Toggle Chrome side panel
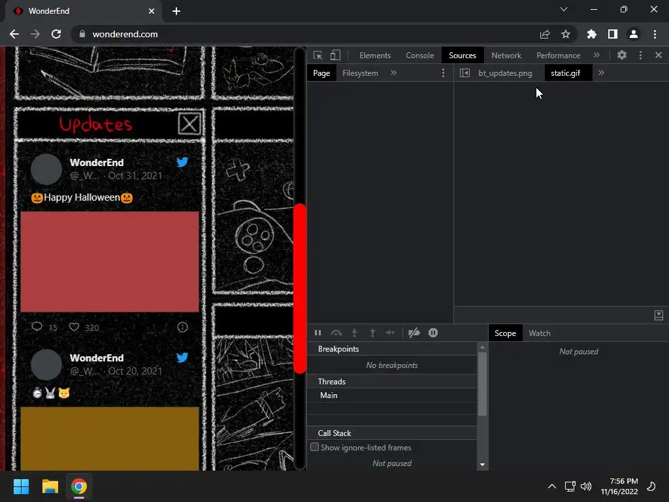 pos(613,34)
